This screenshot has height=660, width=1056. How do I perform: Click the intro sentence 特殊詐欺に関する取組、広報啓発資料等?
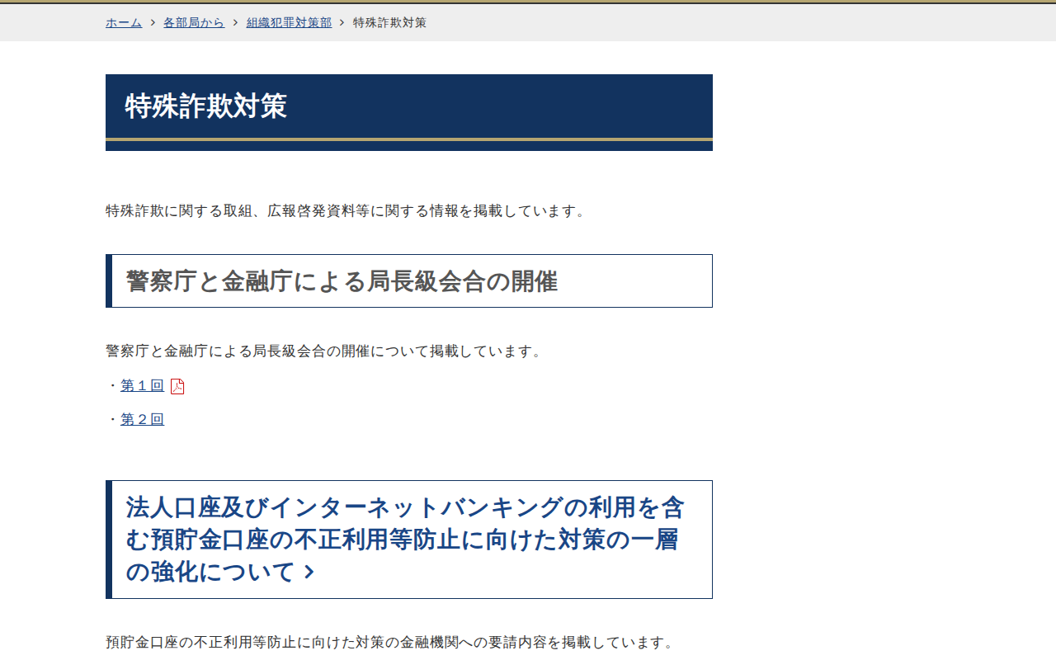[347, 210]
